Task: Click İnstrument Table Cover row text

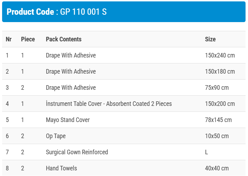Action: [x=109, y=104]
